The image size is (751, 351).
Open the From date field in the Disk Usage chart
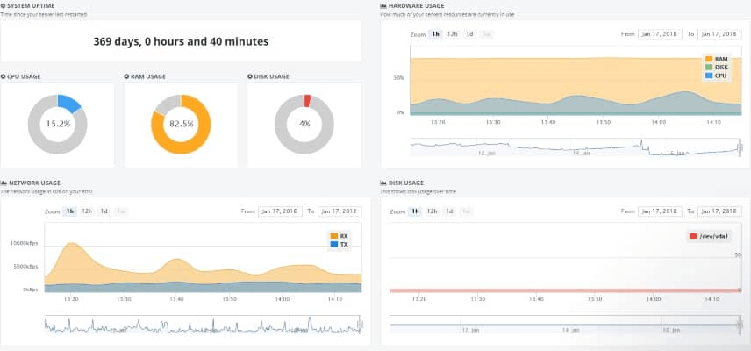pyautogui.click(x=660, y=211)
